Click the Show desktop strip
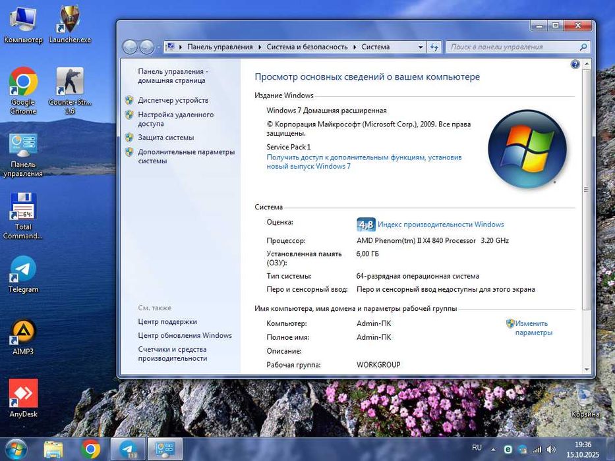 tap(610, 449)
